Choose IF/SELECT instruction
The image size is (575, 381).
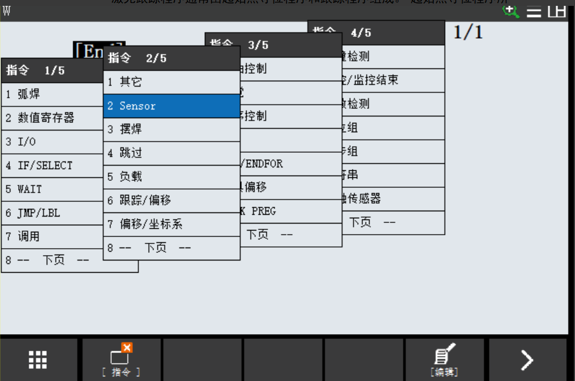click(x=53, y=166)
